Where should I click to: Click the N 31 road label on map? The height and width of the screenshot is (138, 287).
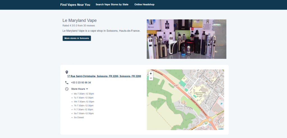(x=176, y=85)
